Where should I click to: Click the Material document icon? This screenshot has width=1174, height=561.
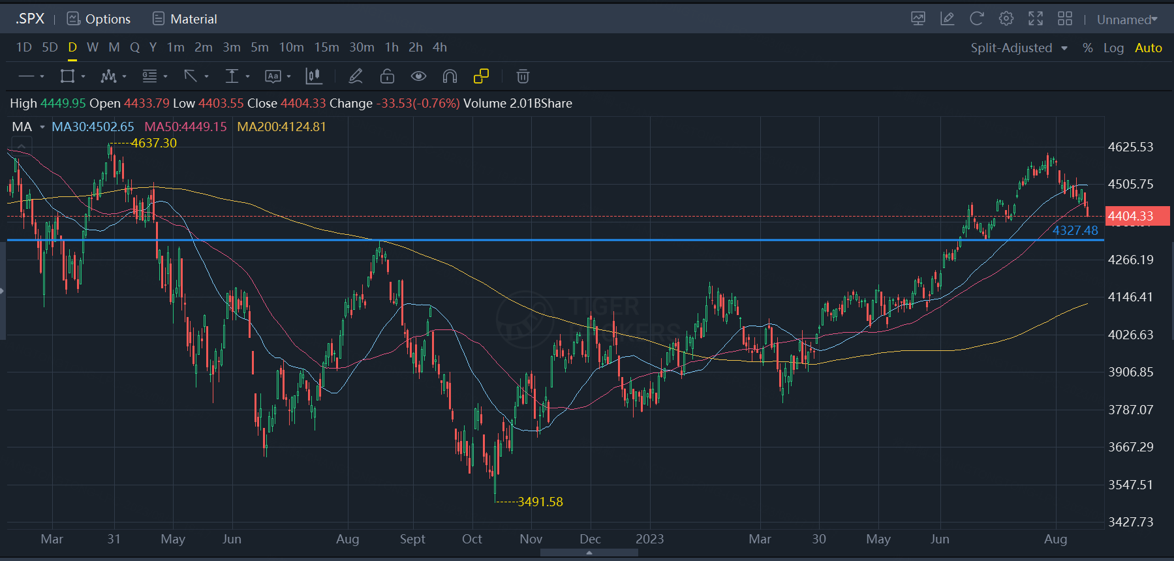pyautogui.click(x=159, y=19)
